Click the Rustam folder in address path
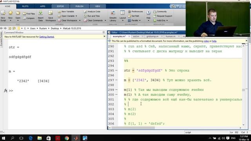The width and height of the screenshot is (251, 141). point(43,28)
